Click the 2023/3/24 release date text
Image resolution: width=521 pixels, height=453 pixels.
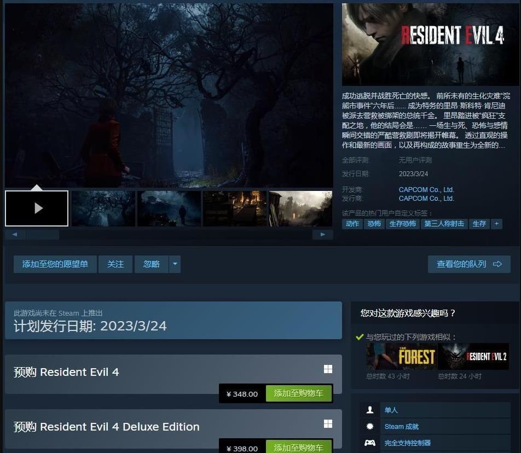[413, 174]
